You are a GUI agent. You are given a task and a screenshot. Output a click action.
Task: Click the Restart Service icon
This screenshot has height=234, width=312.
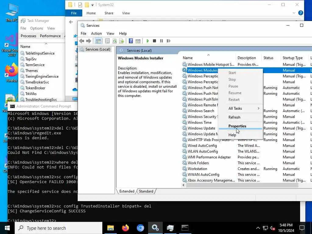[168, 41]
